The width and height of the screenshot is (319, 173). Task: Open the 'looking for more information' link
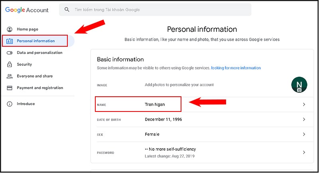(x=236, y=68)
